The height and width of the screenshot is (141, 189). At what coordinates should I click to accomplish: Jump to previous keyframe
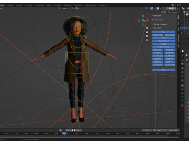point(69,130)
